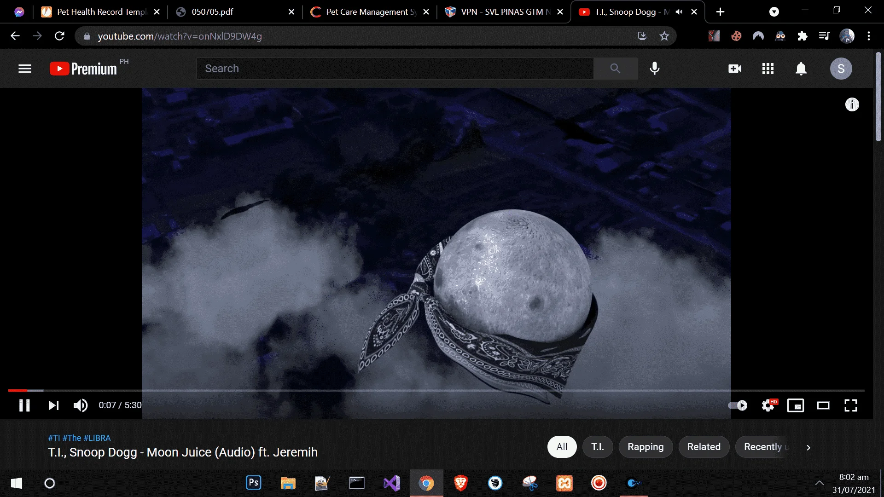The image size is (884, 497).
Task: Open Visual Studio from the taskbar
Action: (x=392, y=483)
